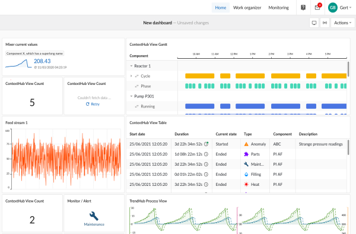Click the ContextHub View Table title
This screenshot has height=234, width=356.
(x=148, y=123)
